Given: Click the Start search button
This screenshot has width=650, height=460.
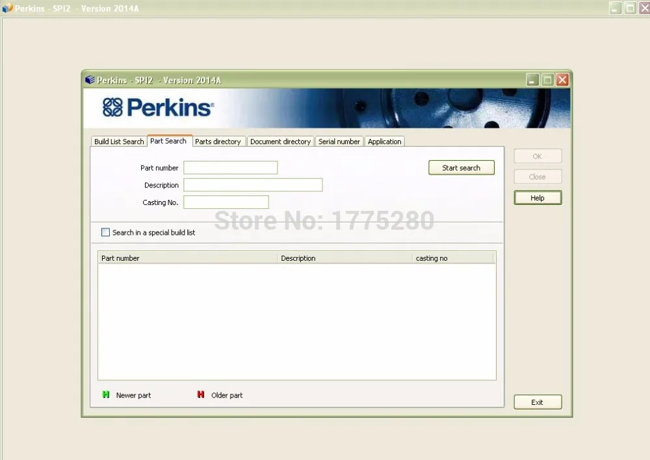Looking at the screenshot, I should click(x=461, y=167).
